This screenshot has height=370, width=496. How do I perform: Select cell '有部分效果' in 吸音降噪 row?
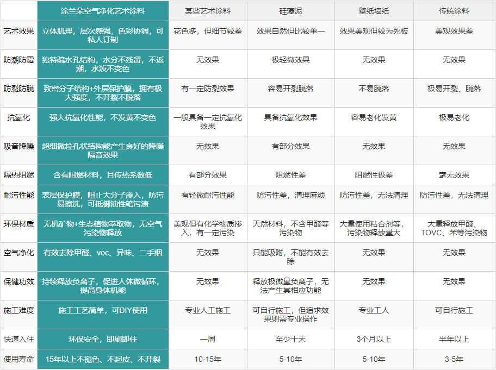(291, 150)
